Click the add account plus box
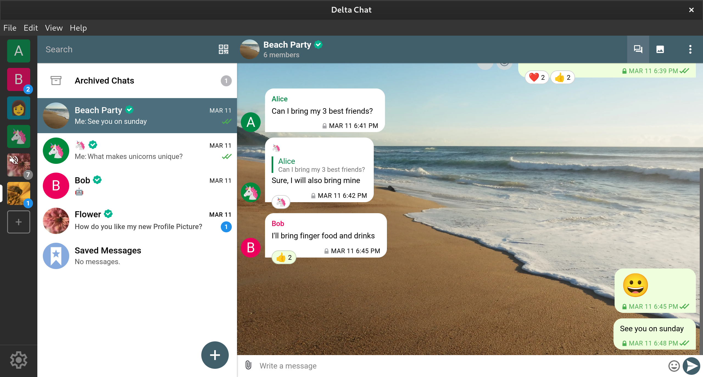703x377 pixels. pyautogui.click(x=18, y=222)
